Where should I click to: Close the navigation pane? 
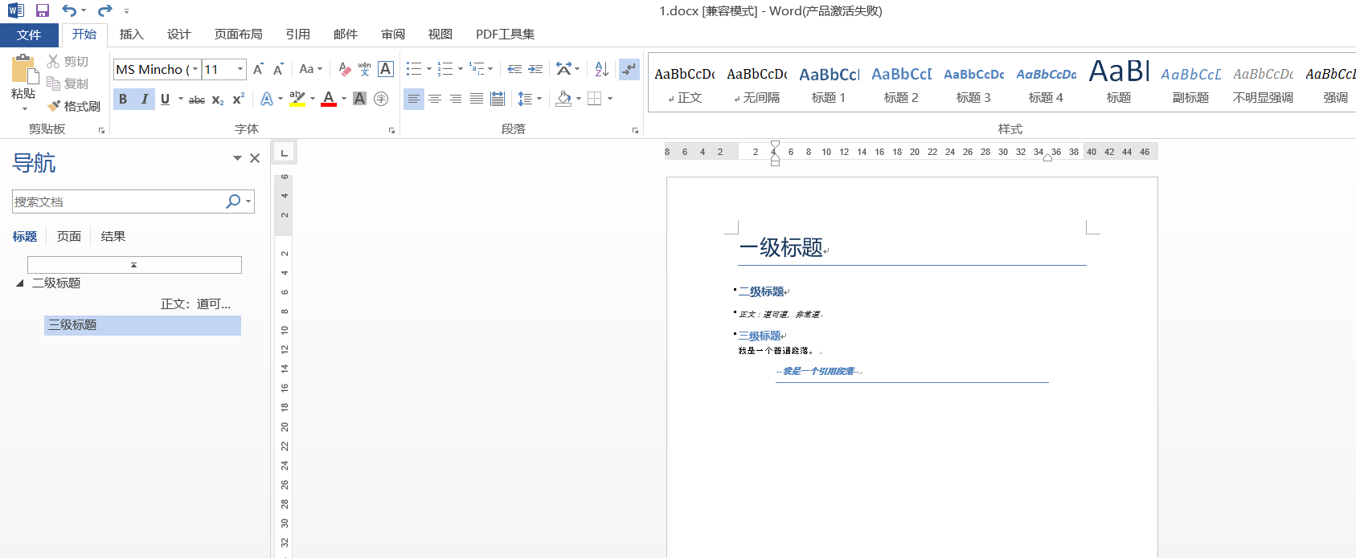point(255,158)
